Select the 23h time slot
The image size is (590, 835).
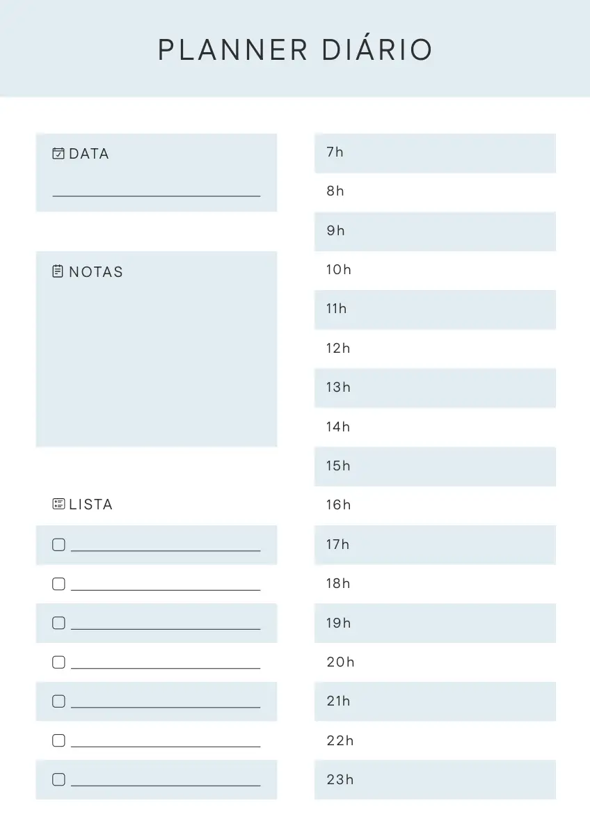(435, 779)
